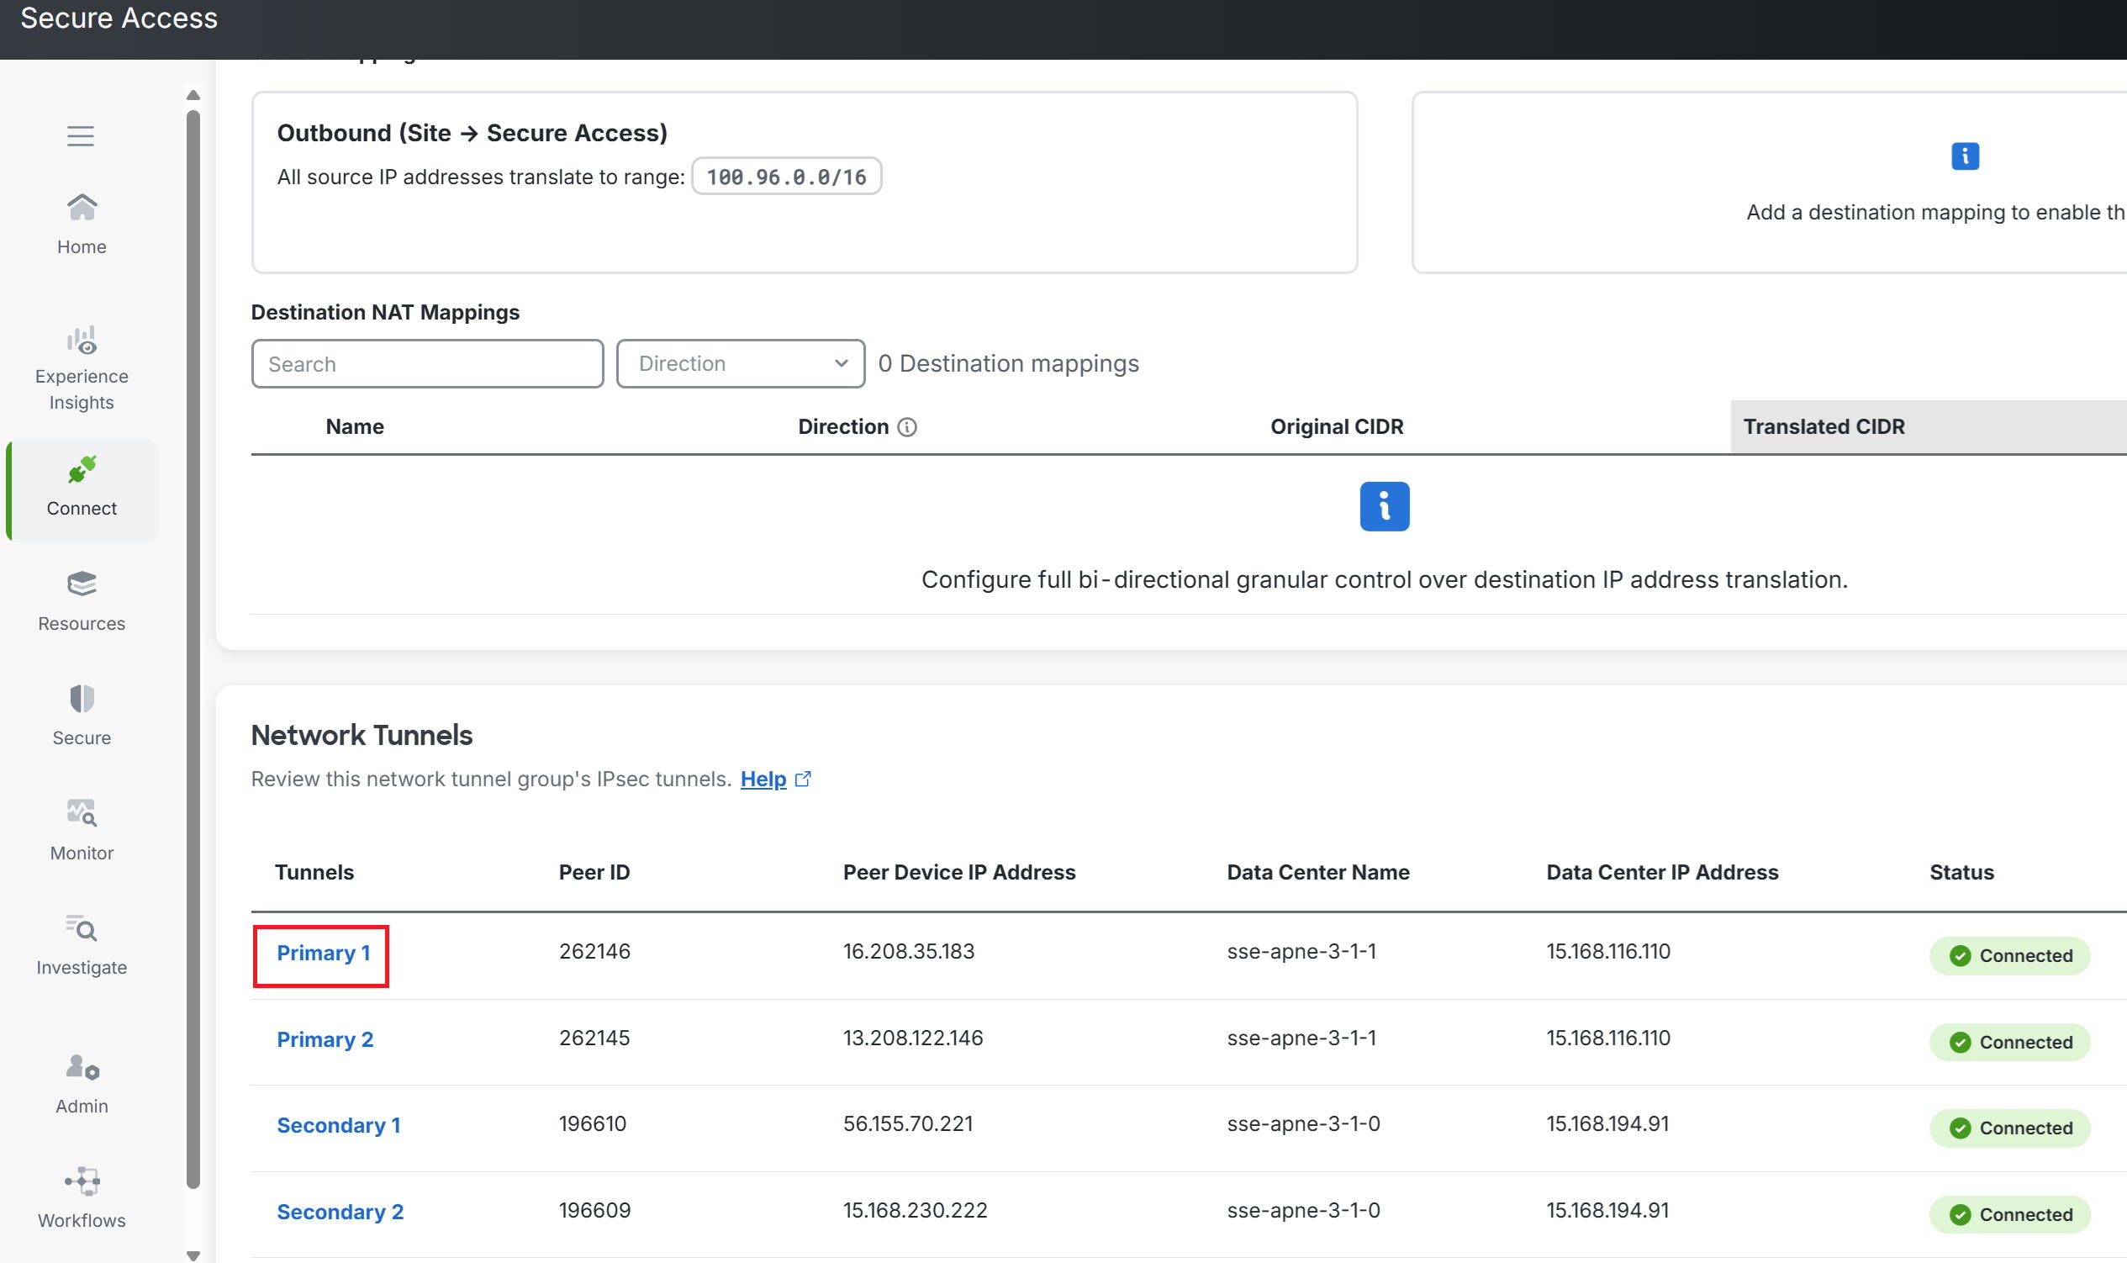This screenshot has width=2127, height=1263.
Task: Open Resources in the sidebar
Action: [82, 603]
